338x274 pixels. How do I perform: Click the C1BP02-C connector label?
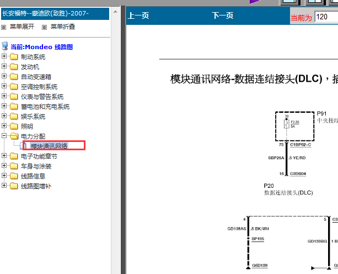click(301, 145)
